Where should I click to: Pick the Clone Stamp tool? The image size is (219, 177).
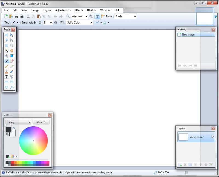(7, 72)
